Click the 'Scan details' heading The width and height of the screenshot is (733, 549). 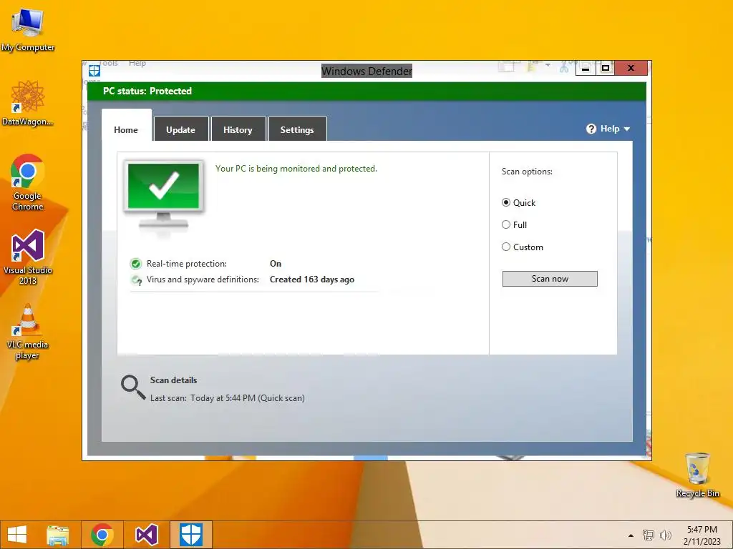[x=173, y=380]
